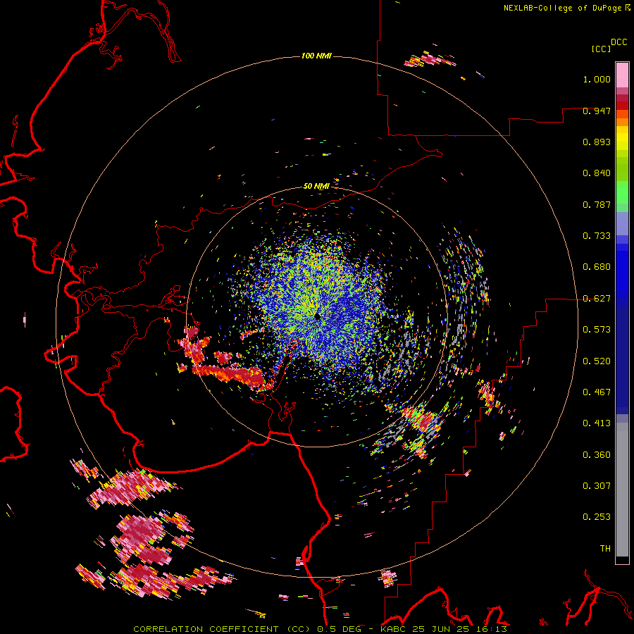Viewport: 634px width, 634px height.
Task: Click the TH threshold label
Action: (605, 549)
